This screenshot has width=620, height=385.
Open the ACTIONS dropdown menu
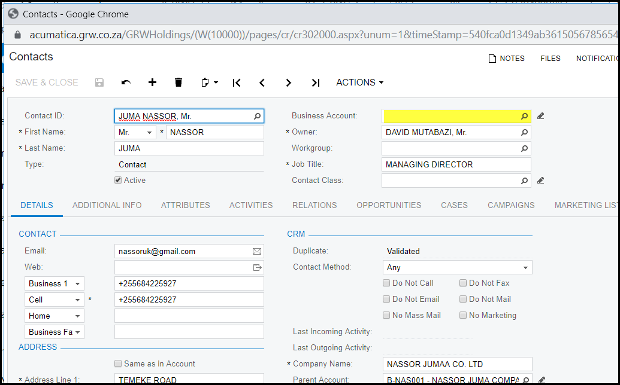(359, 82)
